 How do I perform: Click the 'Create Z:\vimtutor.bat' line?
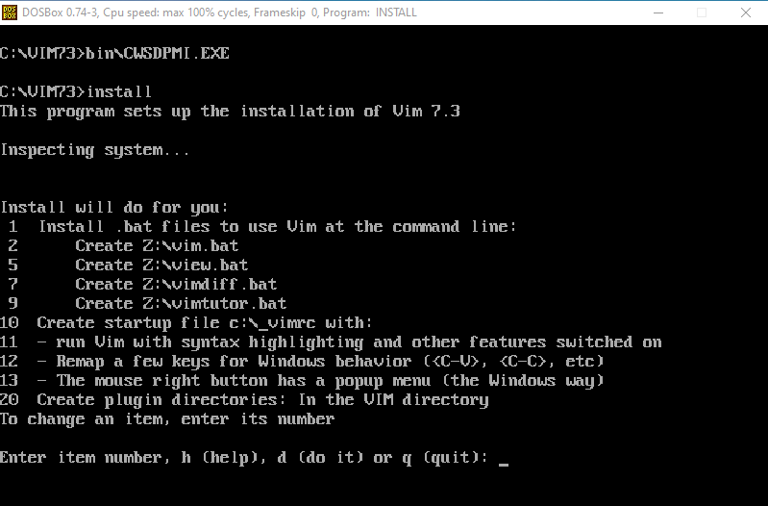click(181, 304)
